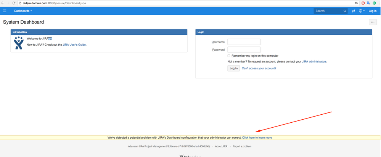Open the About JIRA footer link
The image size is (381, 157).
221,146
